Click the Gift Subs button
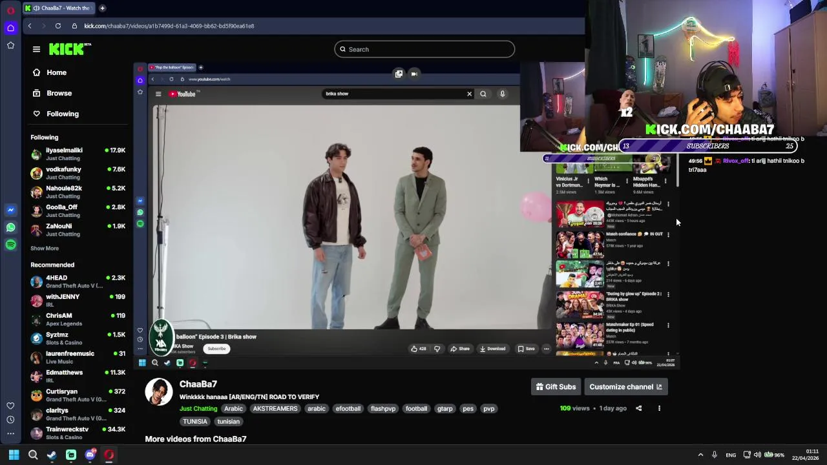827x465 pixels. click(556, 387)
